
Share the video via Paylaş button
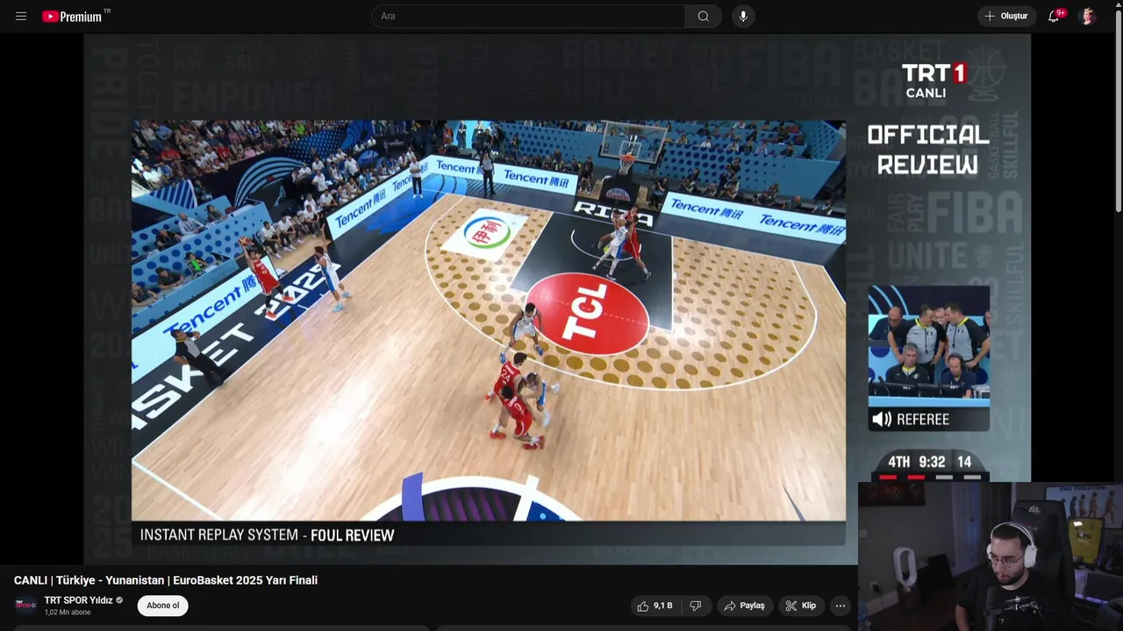pos(744,606)
